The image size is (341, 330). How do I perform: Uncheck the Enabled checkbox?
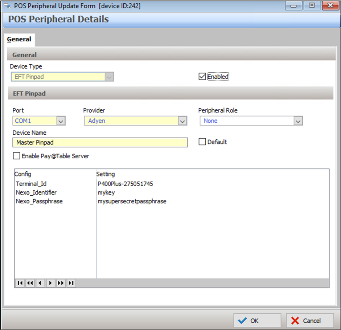[x=202, y=77]
